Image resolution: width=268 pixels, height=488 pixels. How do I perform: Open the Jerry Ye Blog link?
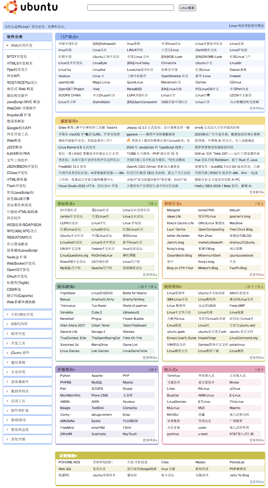click(x=239, y=475)
